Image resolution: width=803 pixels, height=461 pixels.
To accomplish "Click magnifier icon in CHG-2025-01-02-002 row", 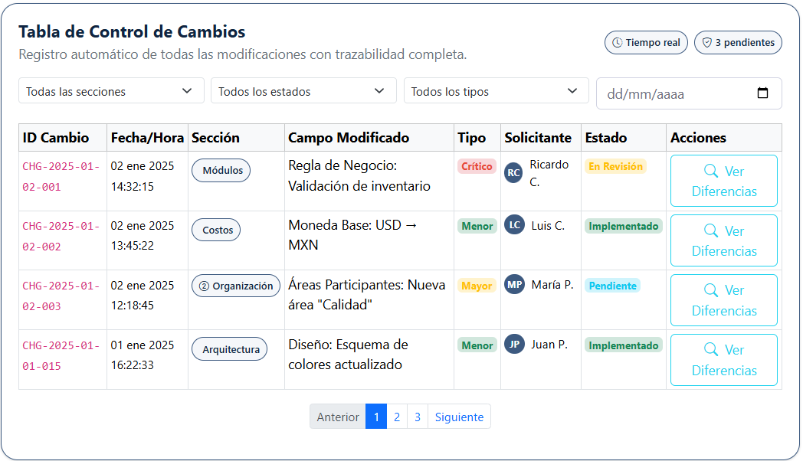I will point(711,230).
